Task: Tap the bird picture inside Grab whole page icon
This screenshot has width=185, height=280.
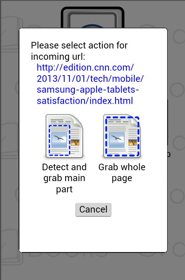Action: click(117, 140)
